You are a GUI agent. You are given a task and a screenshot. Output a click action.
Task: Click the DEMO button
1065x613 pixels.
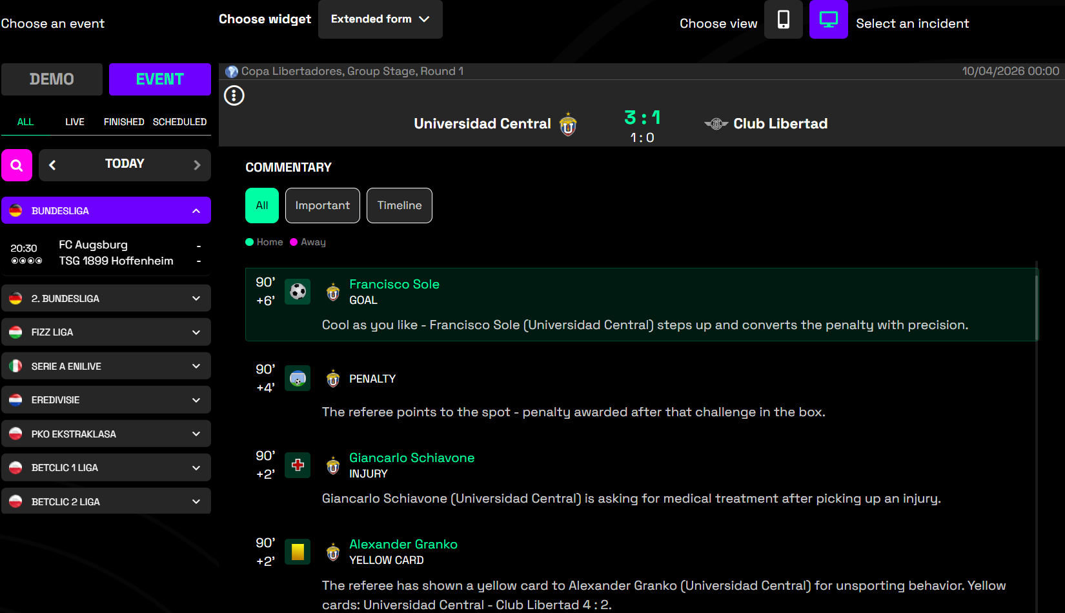click(x=52, y=79)
